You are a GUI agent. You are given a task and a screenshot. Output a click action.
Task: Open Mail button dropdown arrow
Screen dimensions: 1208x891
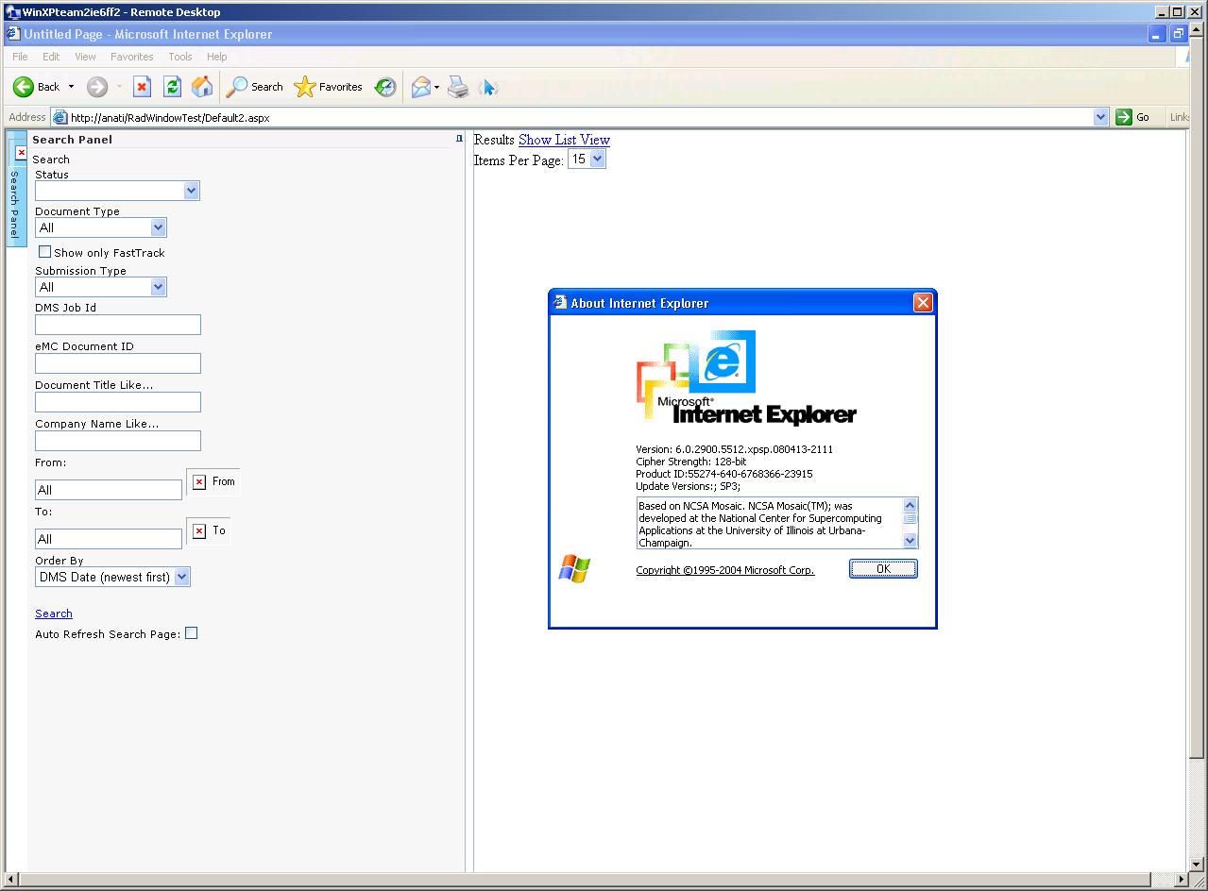[436, 87]
